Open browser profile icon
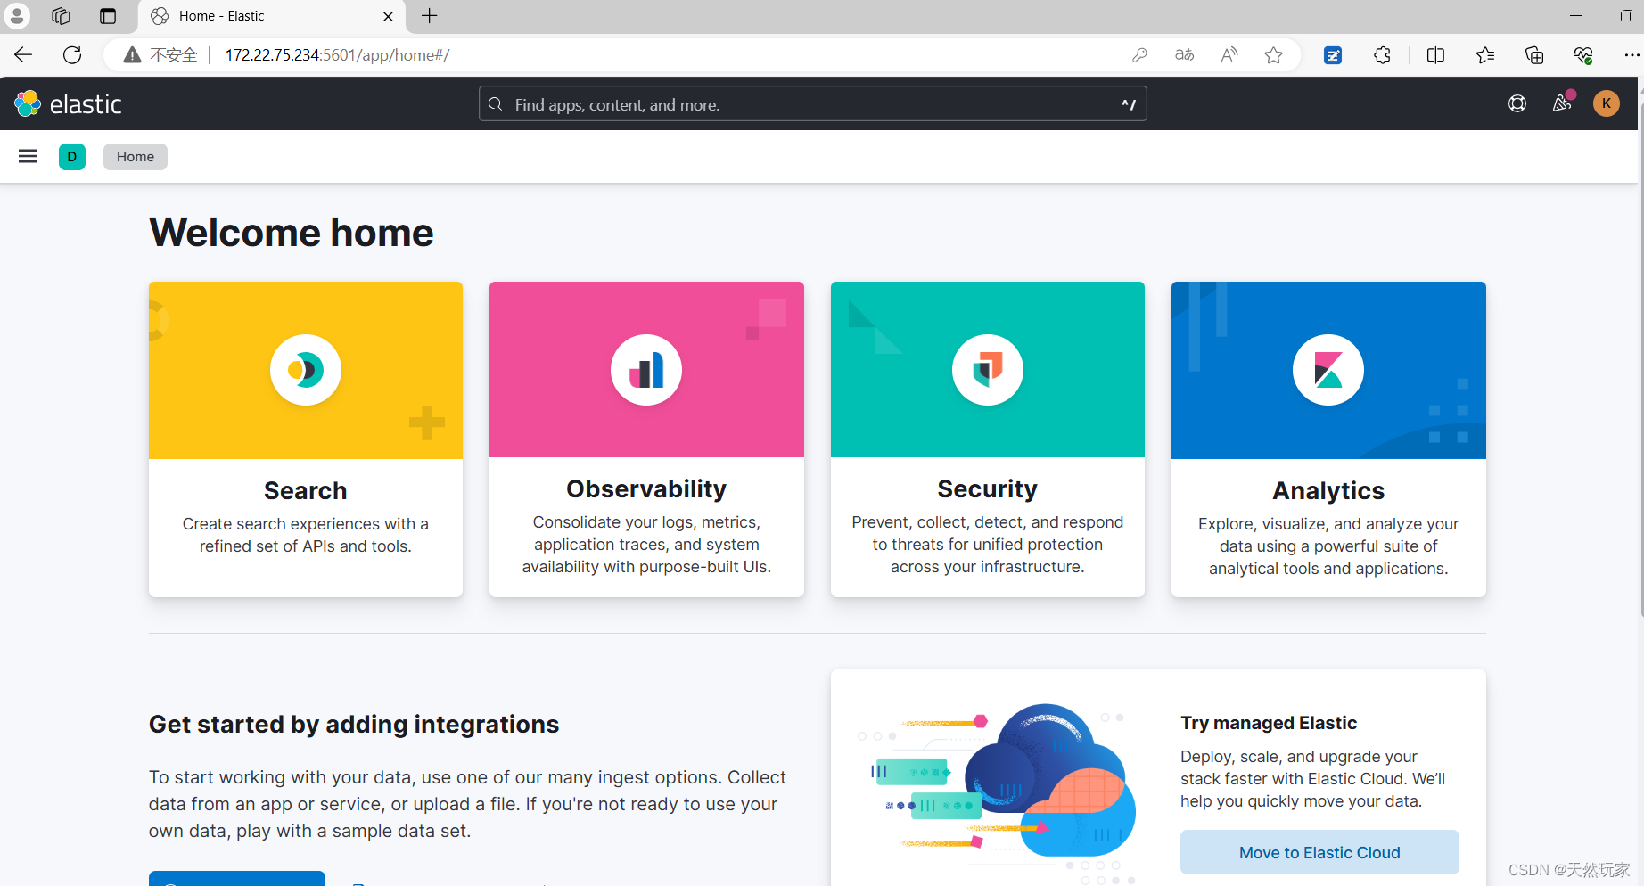Viewport: 1644px width, 886px height. (x=17, y=16)
